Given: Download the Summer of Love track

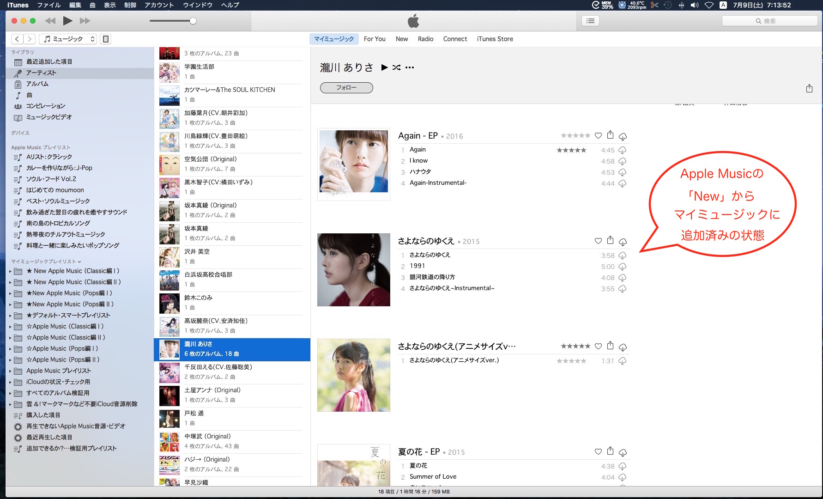Looking at the screenshot, I should coord(622,477).
